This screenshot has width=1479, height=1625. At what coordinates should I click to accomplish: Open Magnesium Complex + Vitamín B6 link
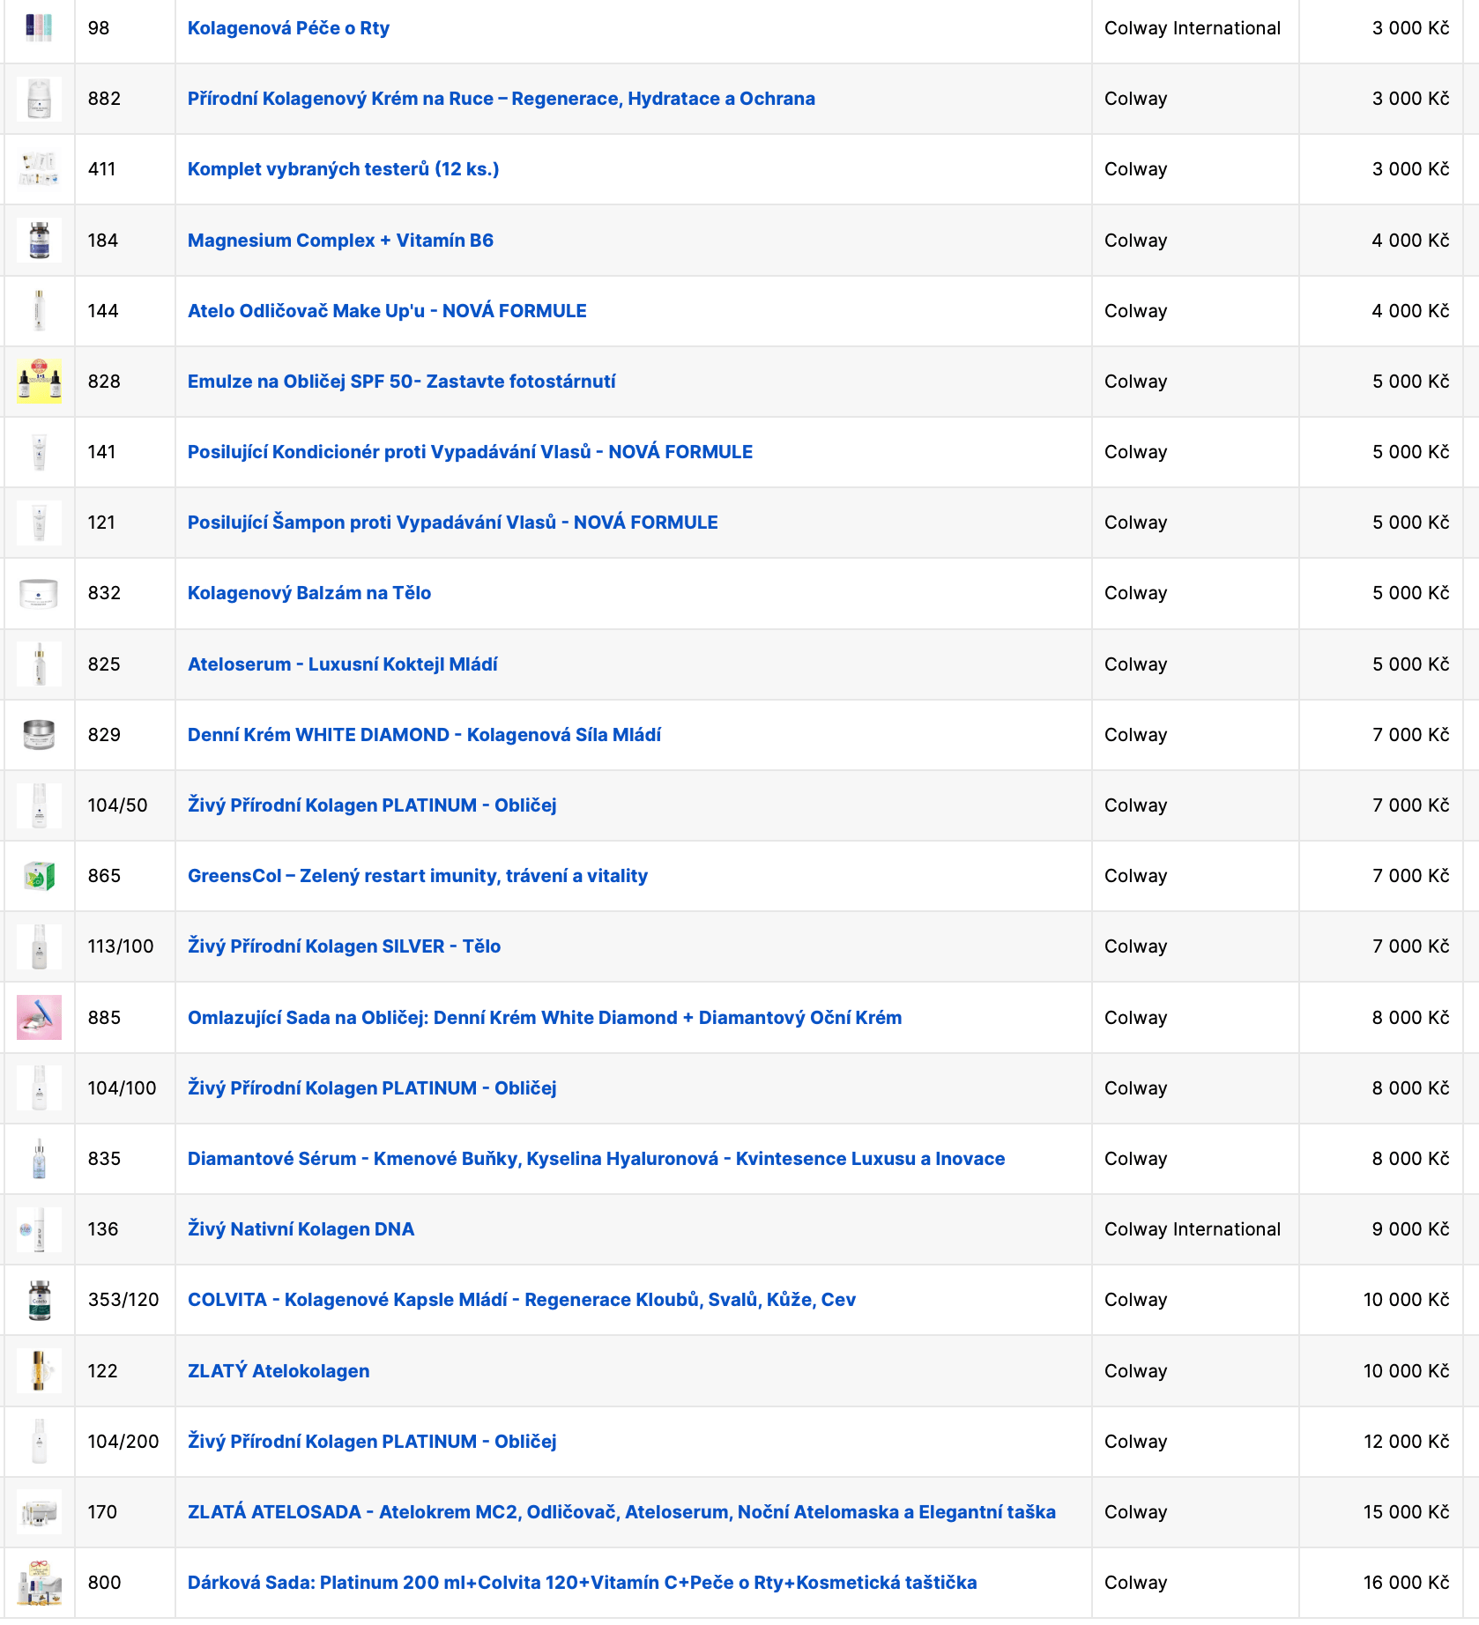pos(340,241)
